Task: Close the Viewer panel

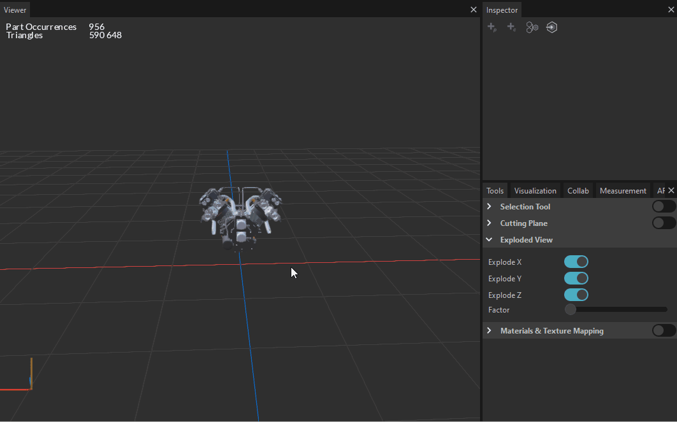Action: click(473, 10)
